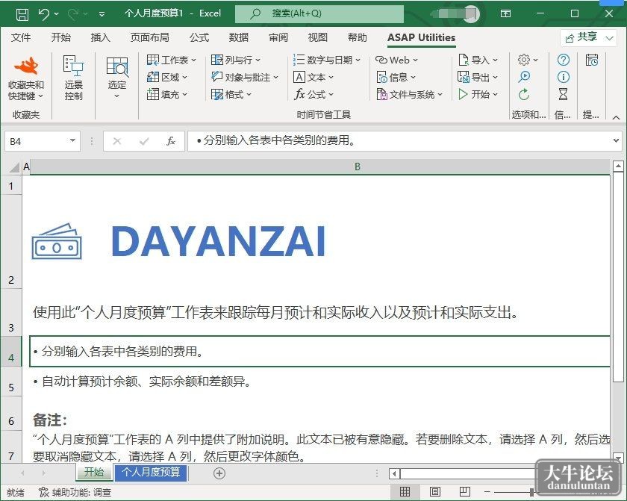Click the search box 搜索(Alt+Q)
The width and height of the screenshot is (627, 501).
[x=319, y=13]
